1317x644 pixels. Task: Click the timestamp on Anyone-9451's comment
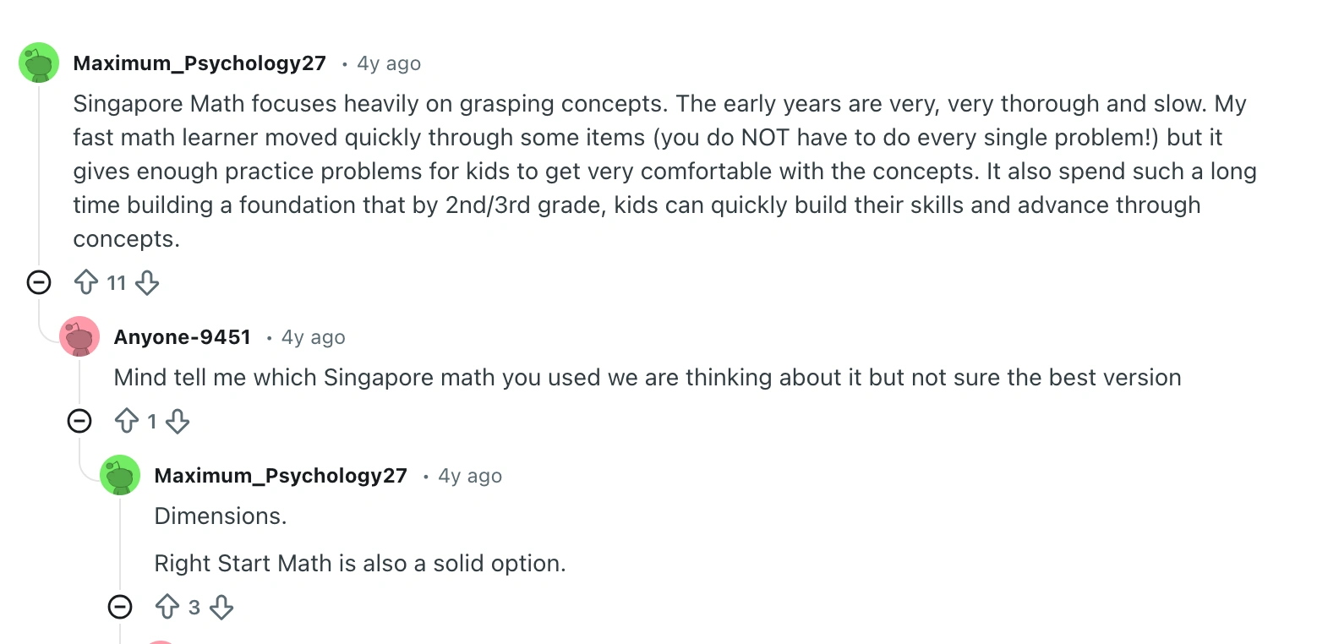(x=313, y=336)
